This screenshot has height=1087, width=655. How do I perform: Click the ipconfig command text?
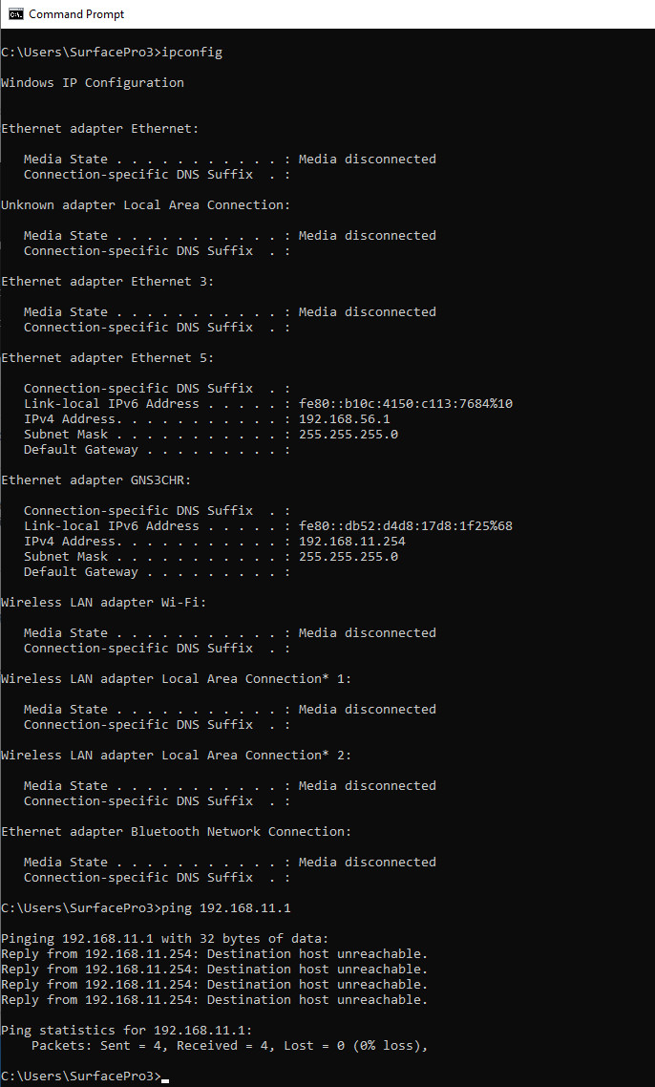[192, 52]
